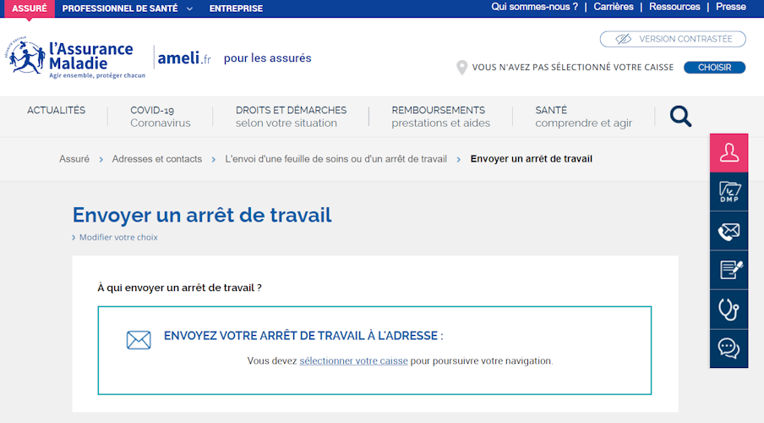Click the search magnifier icon
Viewport: 764px width, 423px height.
click(680, 116)
